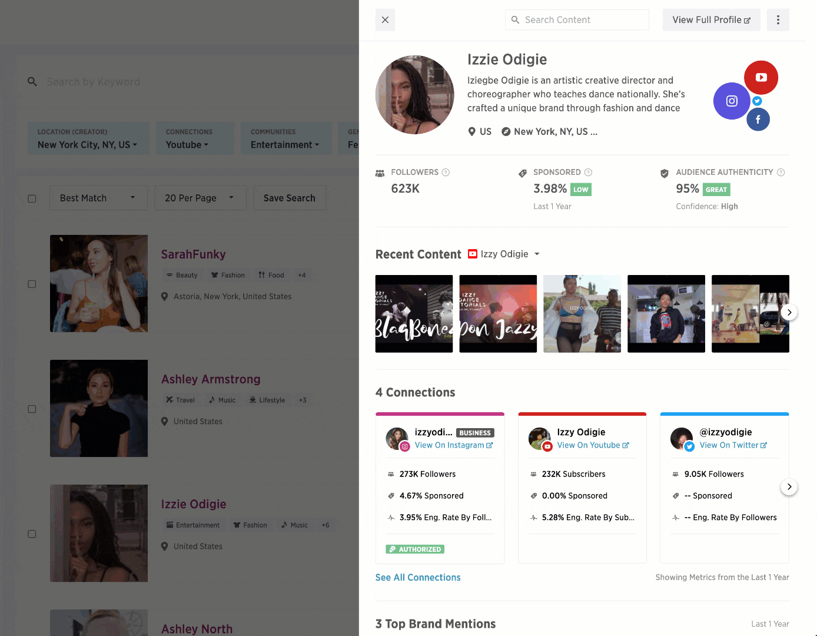
Task: Click the Followers people icon
Action: pyautogui.click(x=380, y=173)
